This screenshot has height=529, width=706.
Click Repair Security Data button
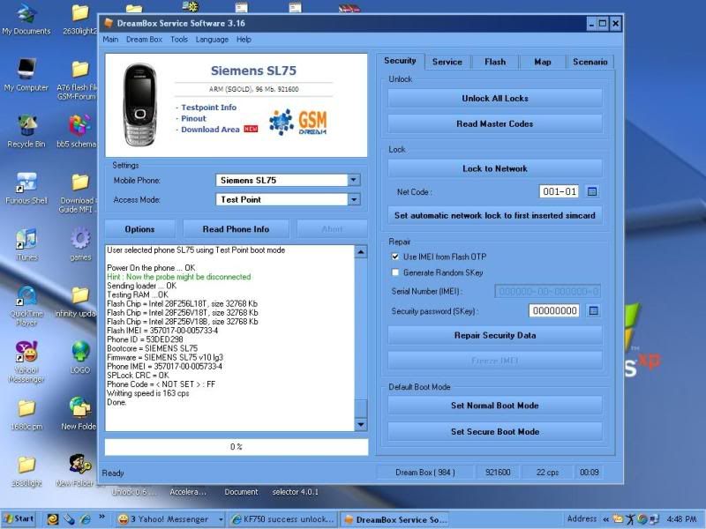click(x=495, y=335)
